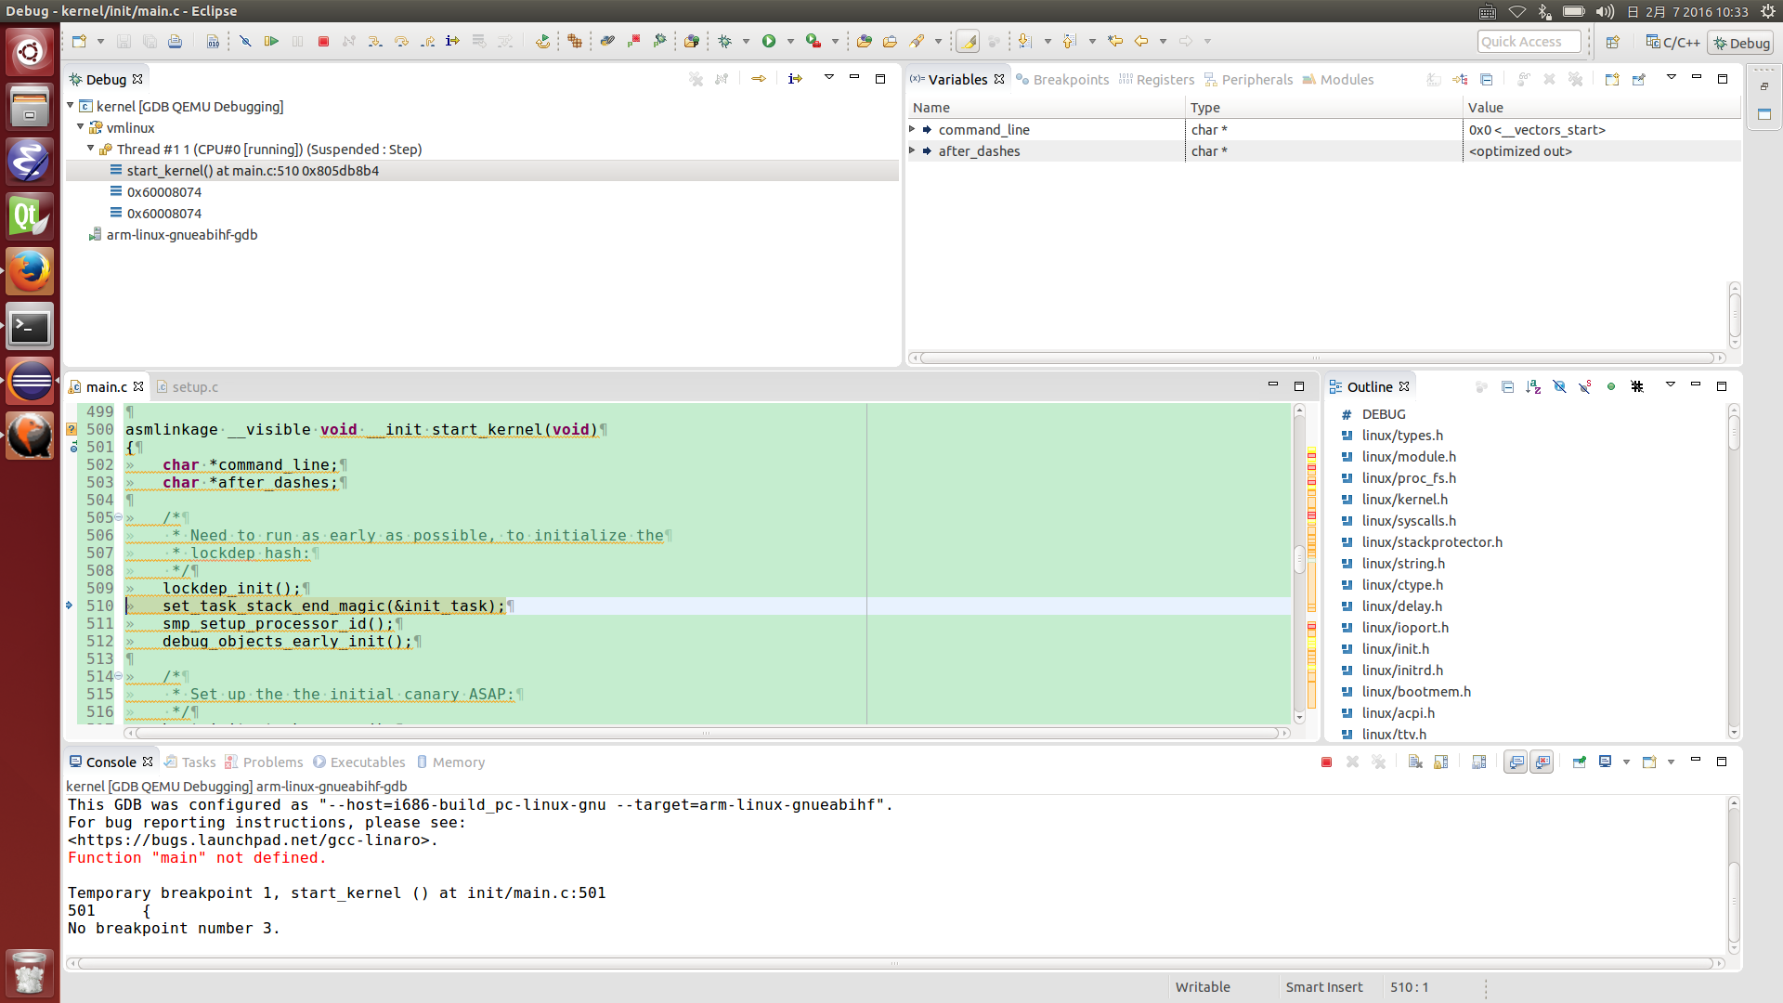
Task: Open the Breakpoints tab
Action: pos(1062,80)
